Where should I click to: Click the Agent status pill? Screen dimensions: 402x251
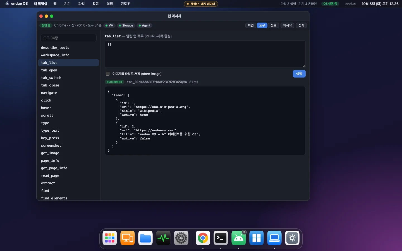tap(144, 25)
